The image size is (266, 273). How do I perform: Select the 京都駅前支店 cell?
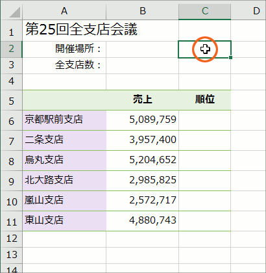point(64,120)
